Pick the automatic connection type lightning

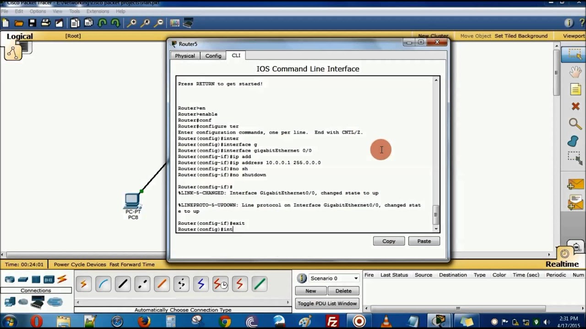tap(83, 284)
